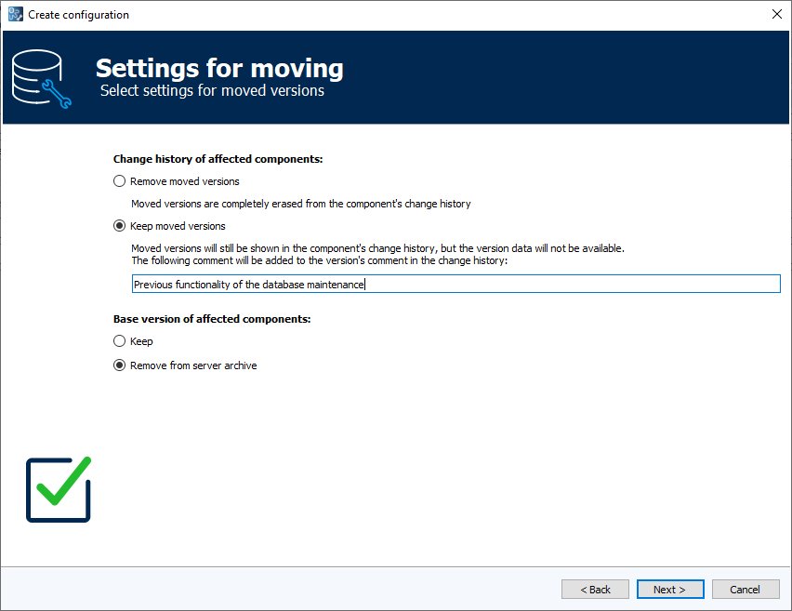The height and width of the screenshot is (611, 792).
Task: Click the Back button
Action: click(x=595, y=589)
